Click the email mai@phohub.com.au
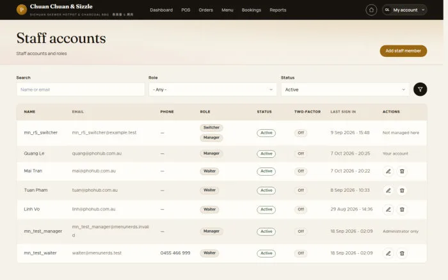This screenshot has width=448, height=280. (93, 171)
